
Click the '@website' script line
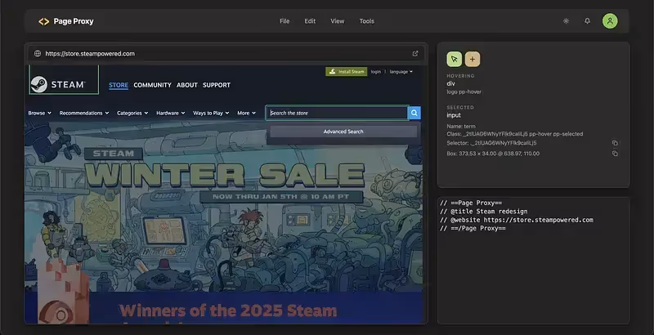click(517, 220)
